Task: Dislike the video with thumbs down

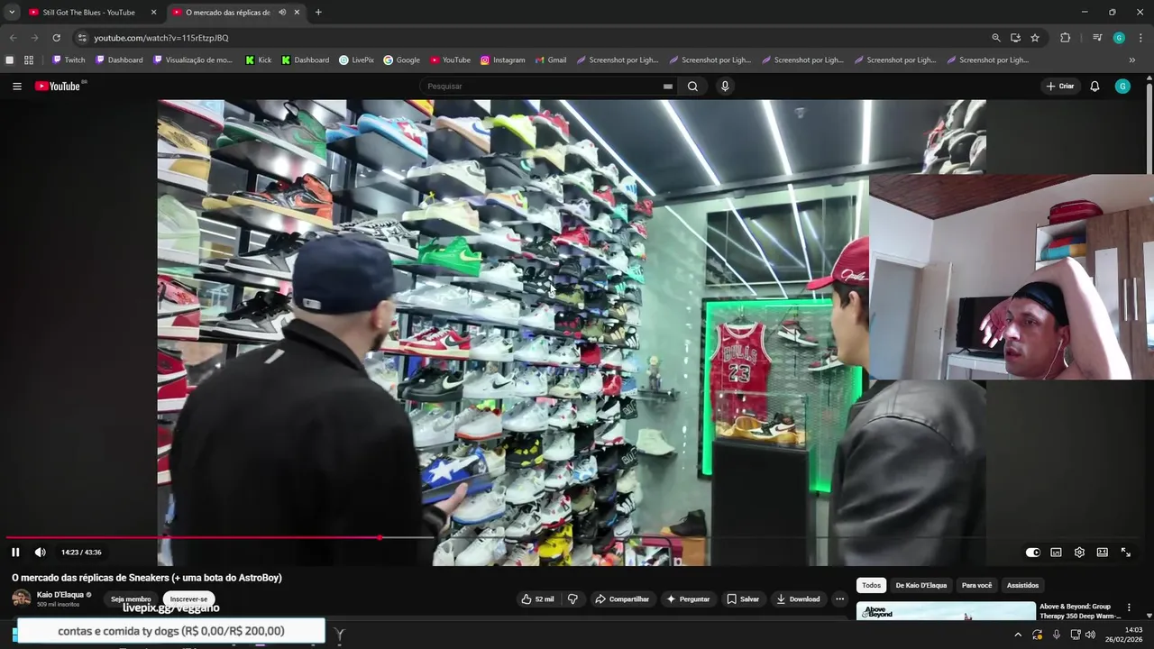Action: point(572,599)
